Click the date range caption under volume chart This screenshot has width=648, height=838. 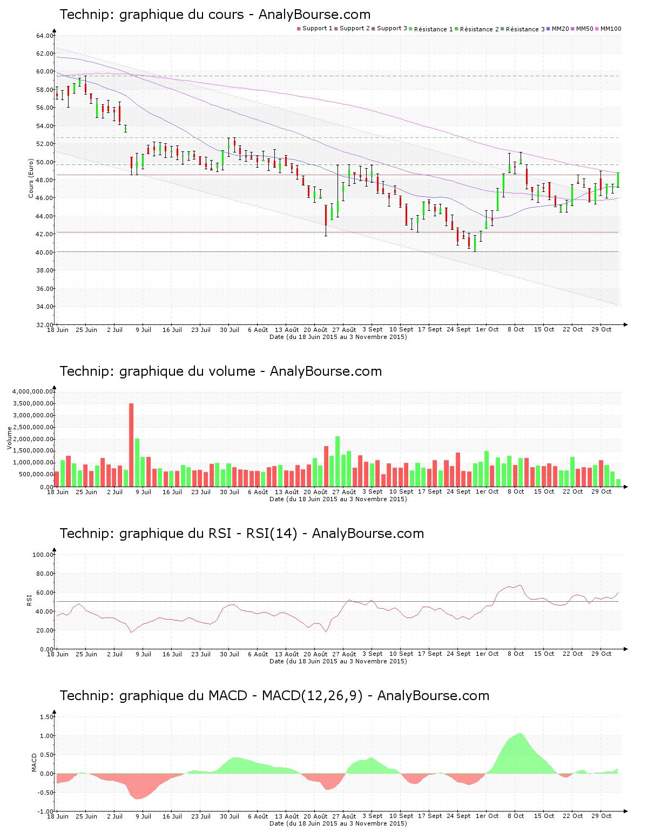coord(338,499)
